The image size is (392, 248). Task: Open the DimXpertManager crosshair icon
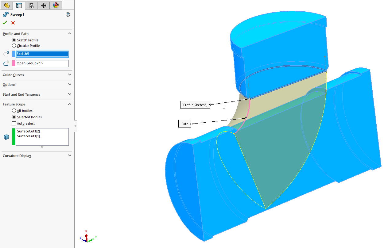[x=43, y=5]
